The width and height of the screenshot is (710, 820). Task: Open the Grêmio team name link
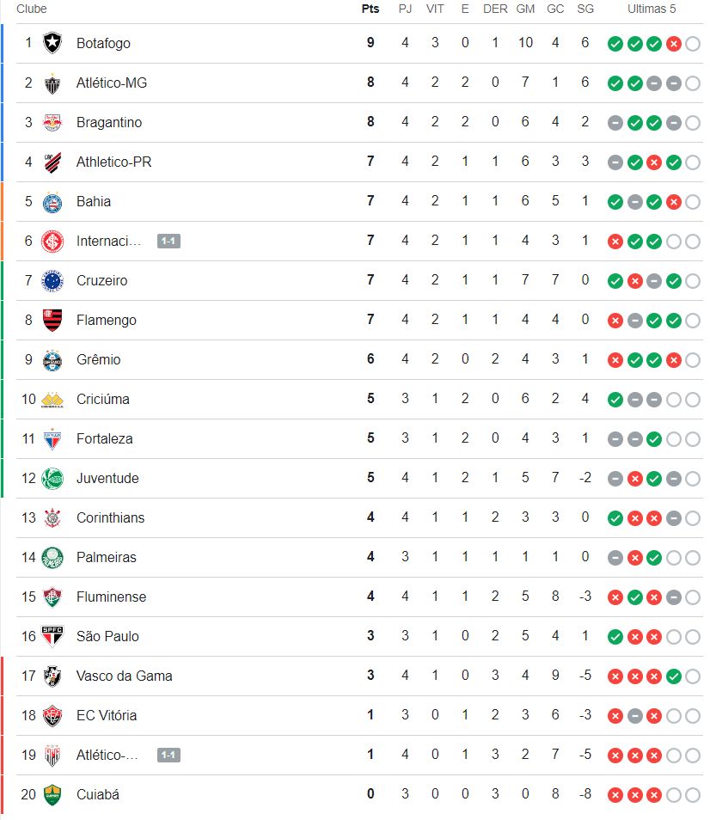click(98, 359)
